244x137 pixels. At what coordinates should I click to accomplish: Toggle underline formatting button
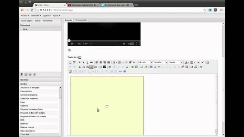(x=87, y=62)
